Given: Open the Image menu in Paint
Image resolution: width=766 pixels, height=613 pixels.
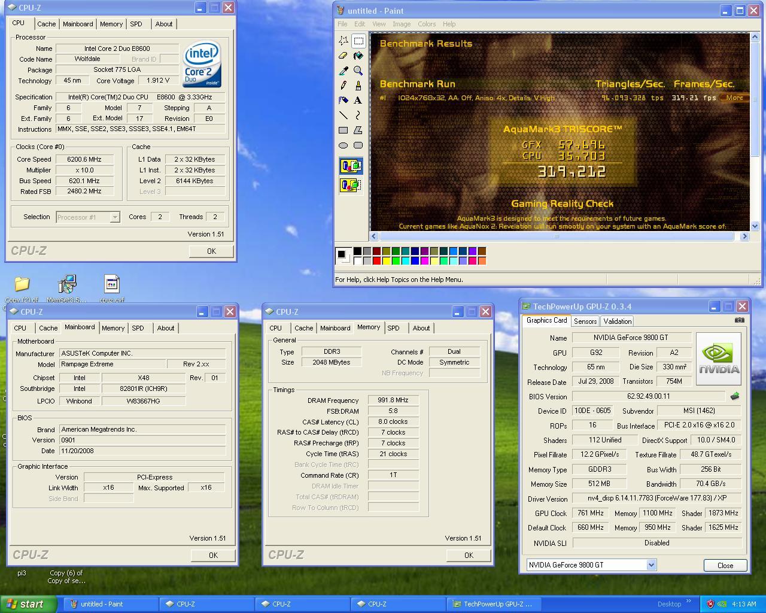Looking at the screenshot, I should click(x=402, y=24).
